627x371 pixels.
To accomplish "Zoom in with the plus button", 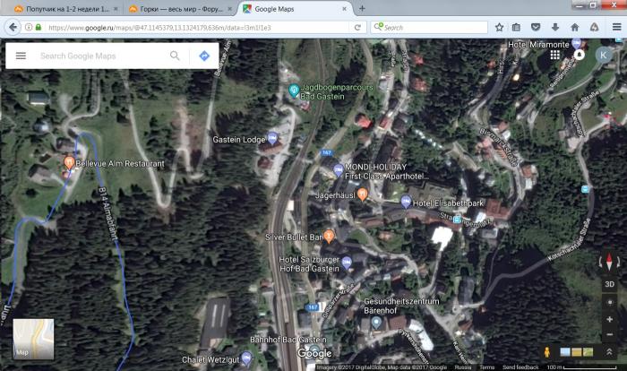I will click(609, 319).
